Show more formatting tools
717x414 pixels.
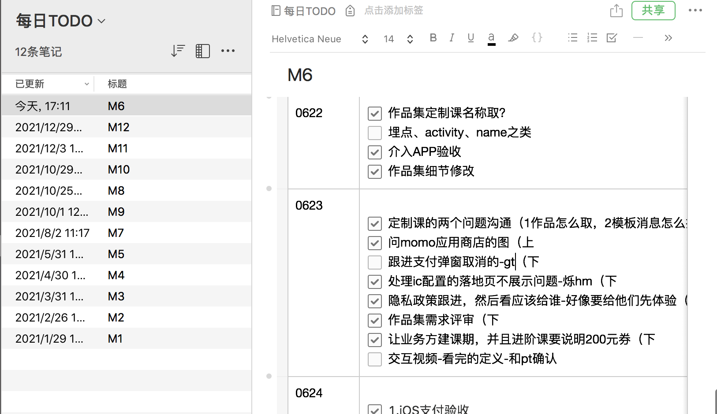coord(668,38)
